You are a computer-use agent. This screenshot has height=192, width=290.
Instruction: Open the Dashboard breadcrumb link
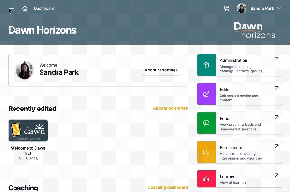44,8
